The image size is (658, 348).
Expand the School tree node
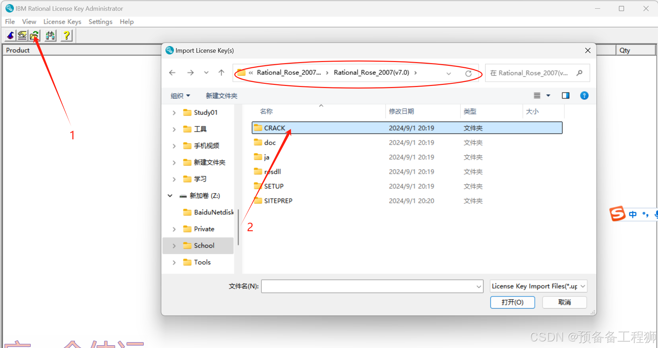point(174,246)
